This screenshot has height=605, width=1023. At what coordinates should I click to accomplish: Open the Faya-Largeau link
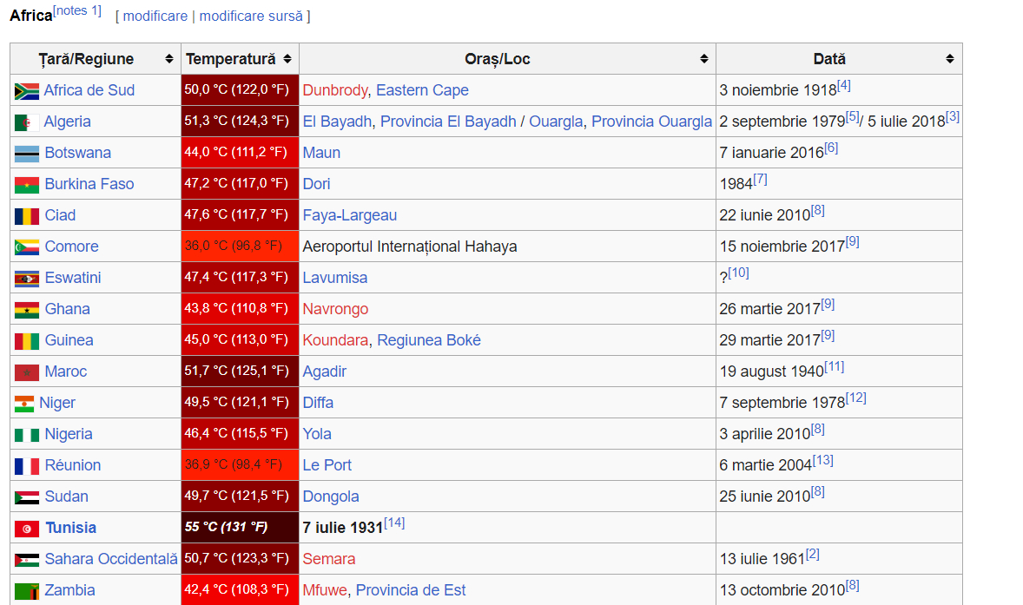pos(350,215)
